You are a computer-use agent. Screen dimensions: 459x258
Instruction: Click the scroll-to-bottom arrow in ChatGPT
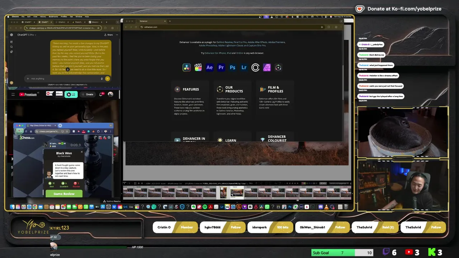[67, 70]
